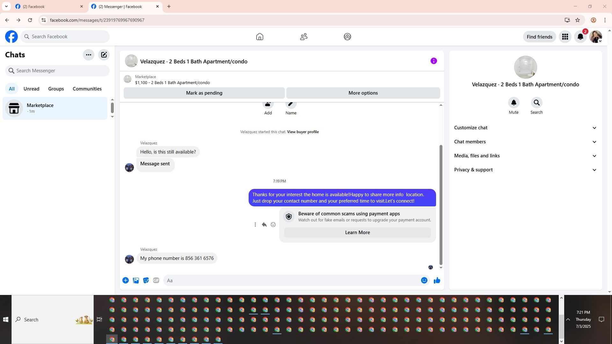The height and width of the screenshot is (344, 612).
Task: Click the conversation vertical scrollbar
Action: (x=441, y=204)
